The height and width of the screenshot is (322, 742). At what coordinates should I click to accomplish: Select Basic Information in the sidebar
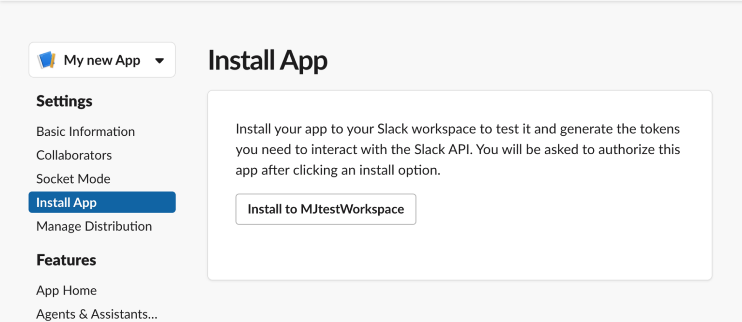click(x=85, y=131)
